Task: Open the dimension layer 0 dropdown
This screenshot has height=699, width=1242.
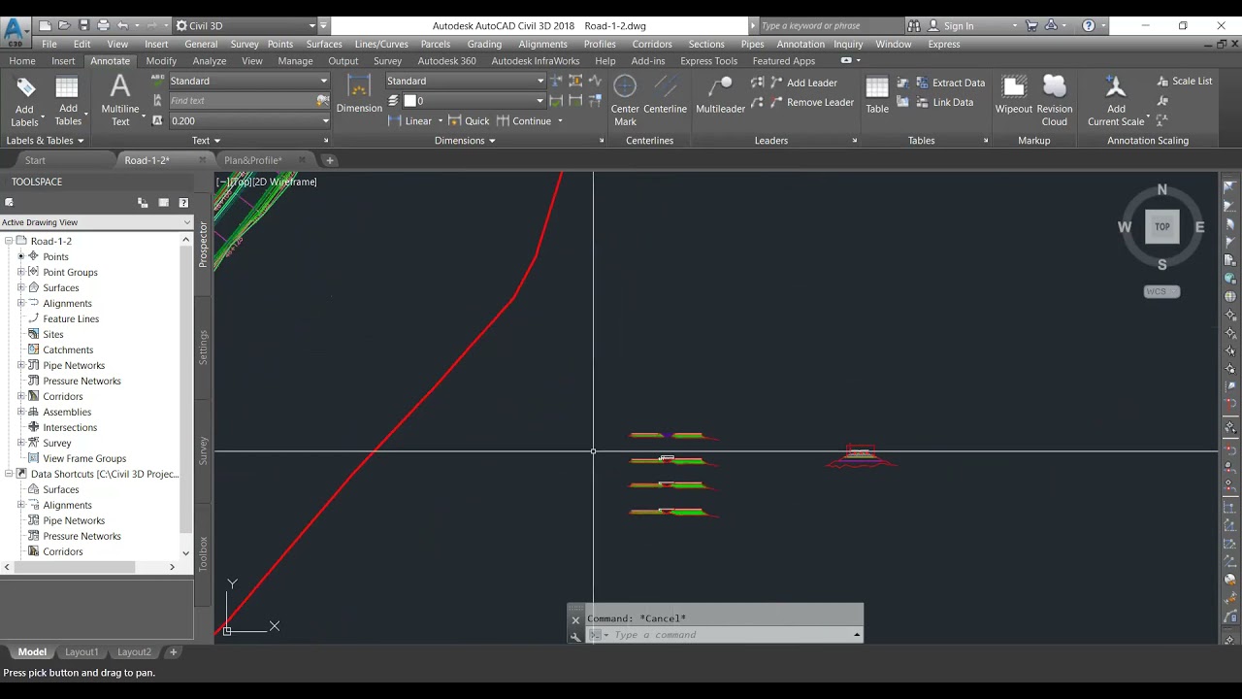Action: tap(539, 100)
